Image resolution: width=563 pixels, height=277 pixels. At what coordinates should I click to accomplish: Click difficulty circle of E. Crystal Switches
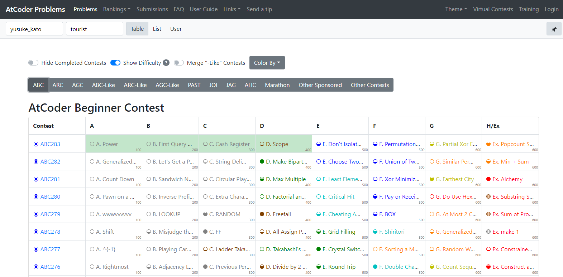pyautogui.click(x=319, y=249)
